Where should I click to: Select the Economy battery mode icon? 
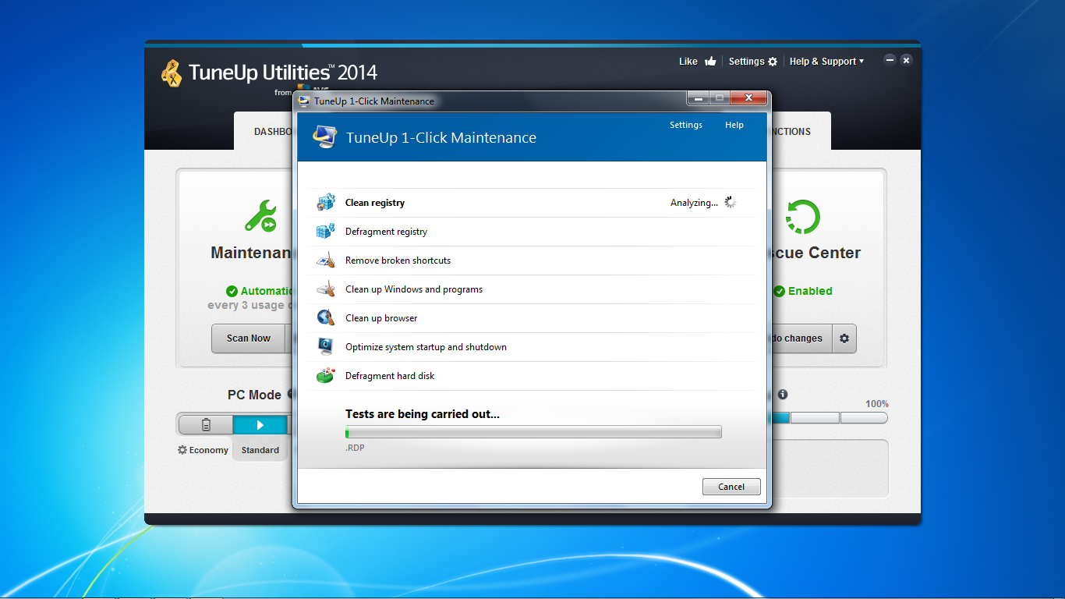pyautogui.click(x=206, y=425)
